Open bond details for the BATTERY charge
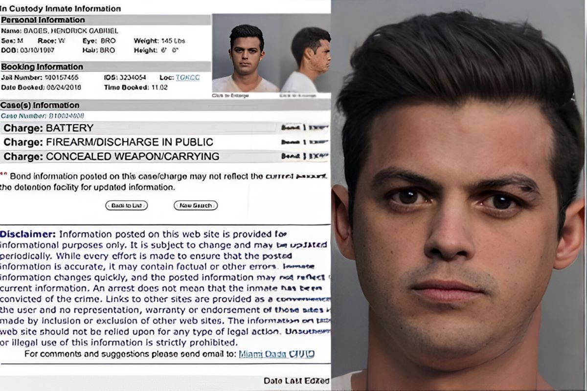 (x=304, y=128)
